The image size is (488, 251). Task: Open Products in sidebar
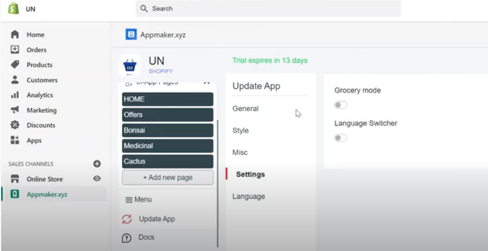pos(40,65)
